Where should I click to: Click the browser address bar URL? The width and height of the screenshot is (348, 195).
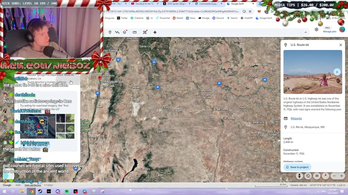click(x=171, y=11)
